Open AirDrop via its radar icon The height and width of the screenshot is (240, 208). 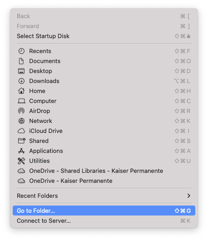[21, 111]
